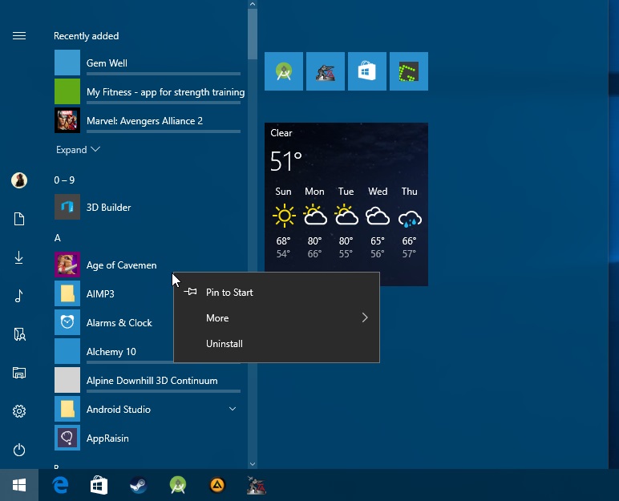
Task: Open Store from the taskbar
Action: 99,485
